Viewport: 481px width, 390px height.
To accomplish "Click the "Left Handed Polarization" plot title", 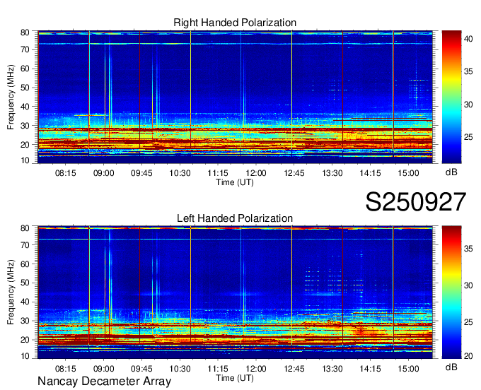I will [x=235, y=218].
